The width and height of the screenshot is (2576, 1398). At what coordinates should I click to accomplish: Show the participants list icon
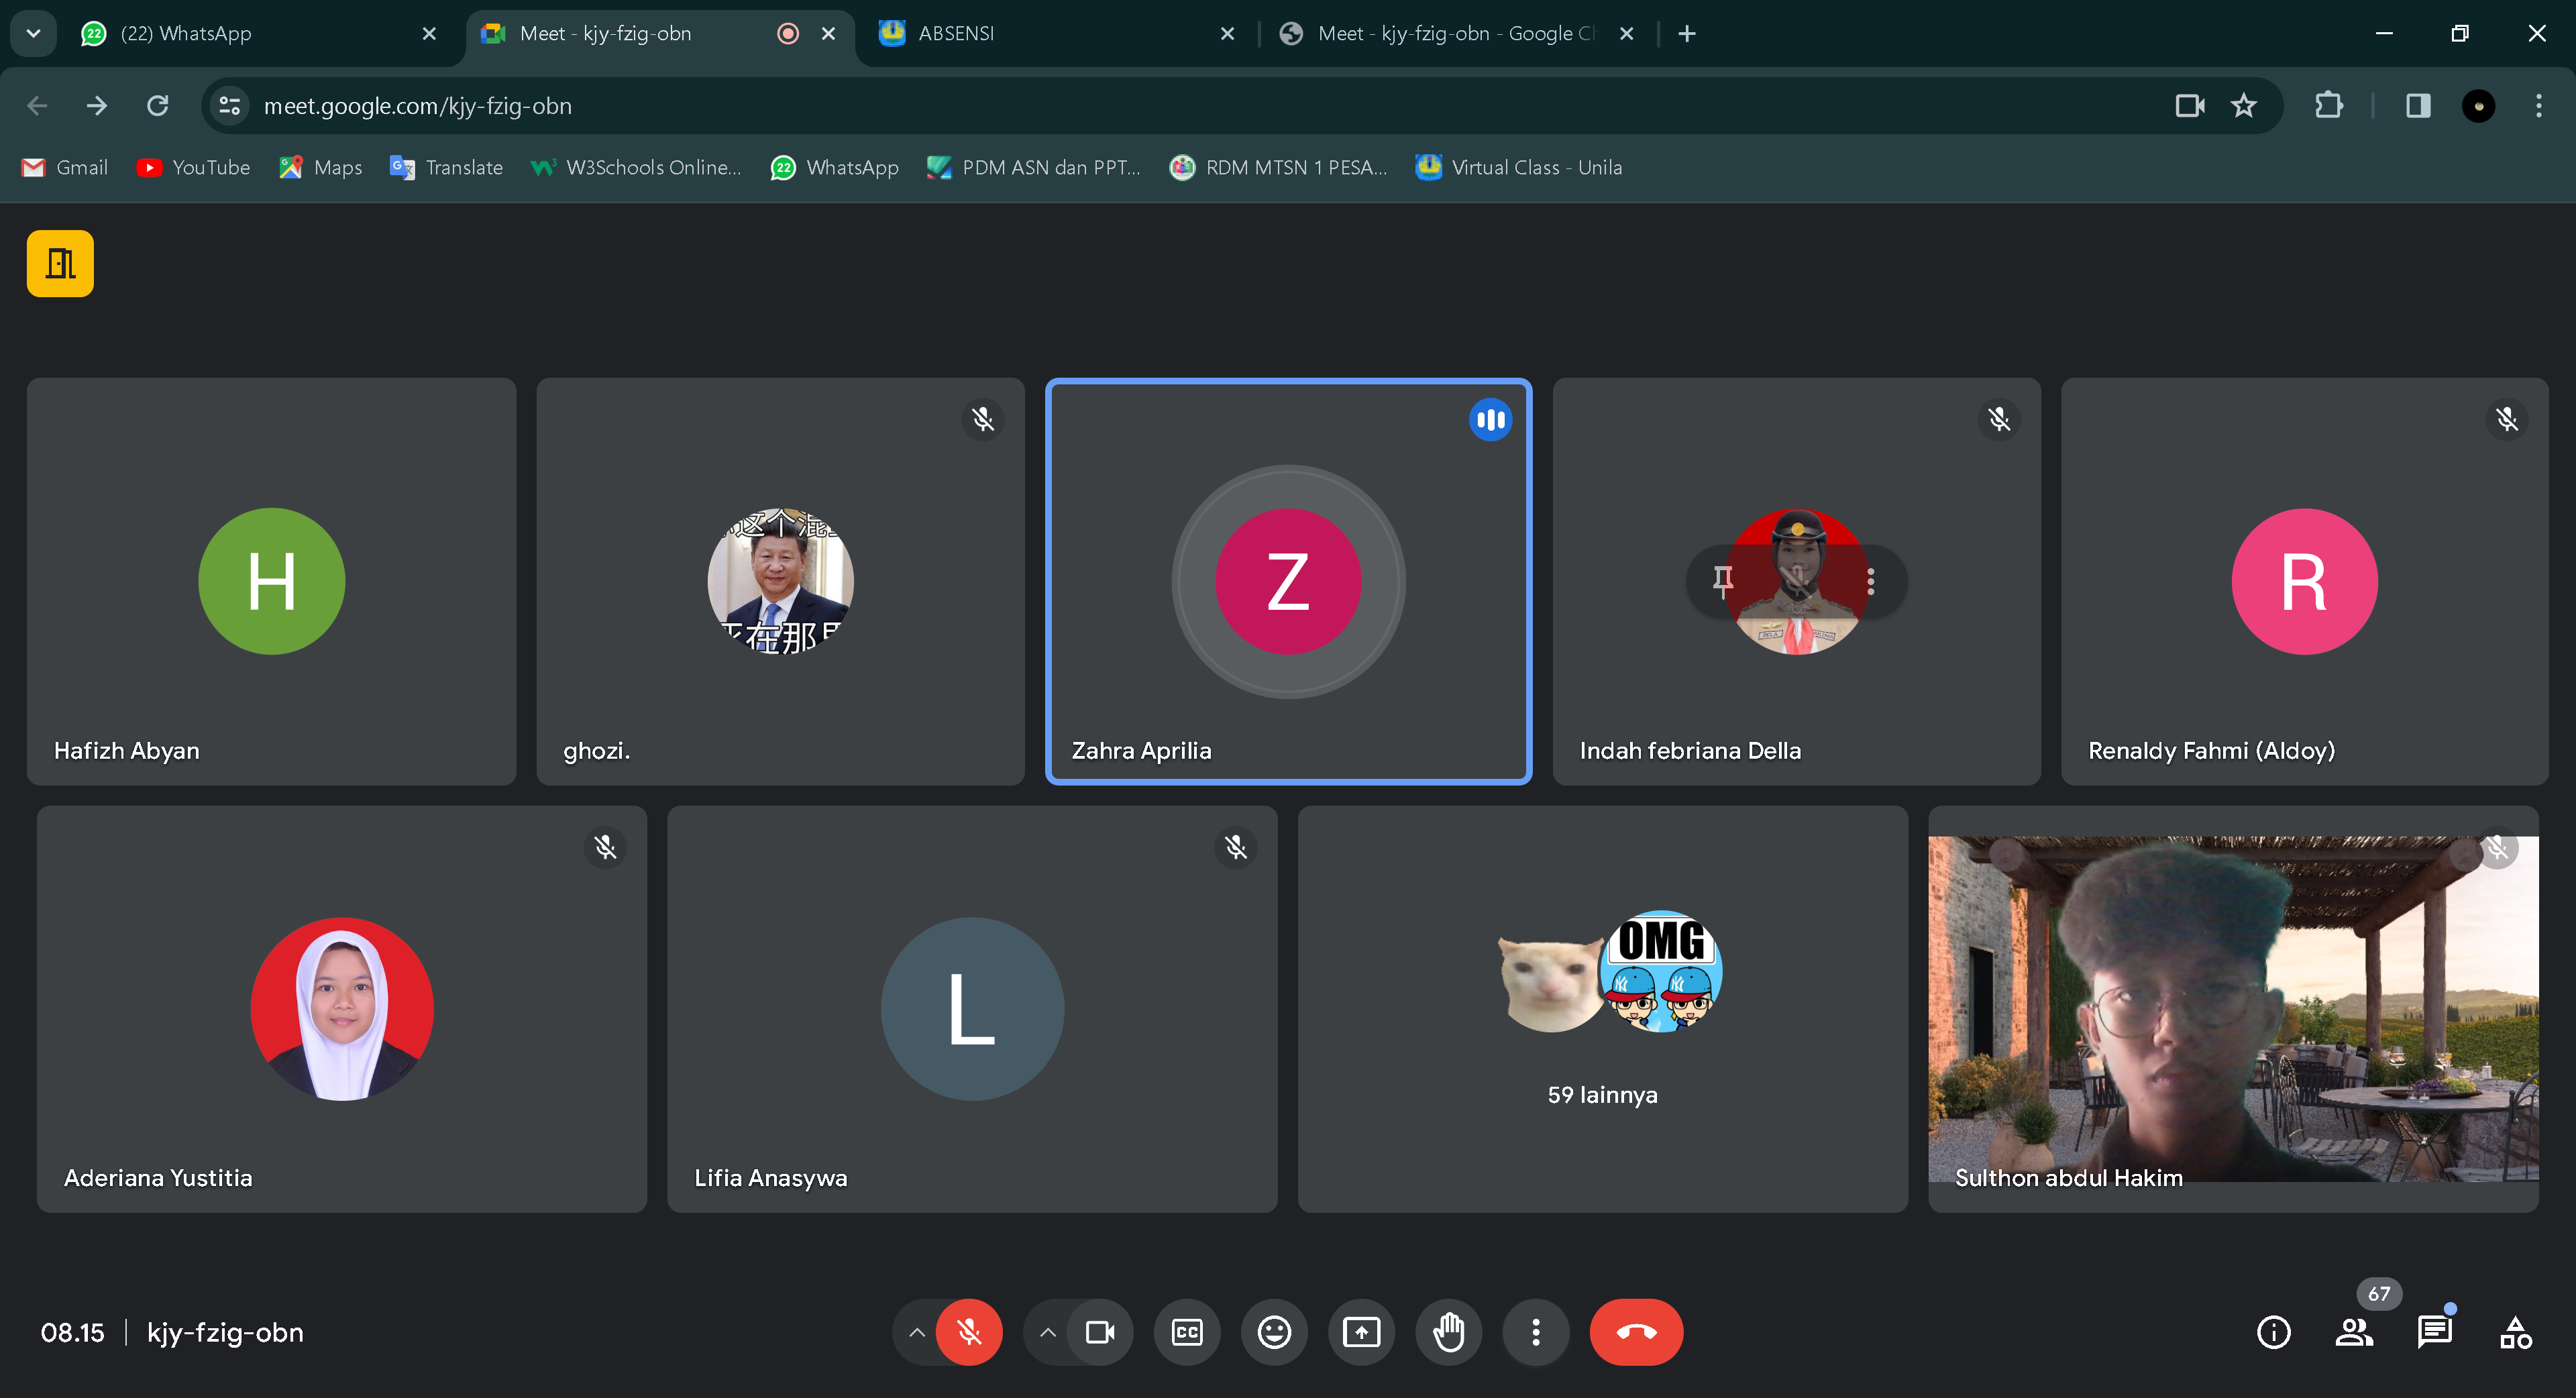[x=2354, y=1332]
